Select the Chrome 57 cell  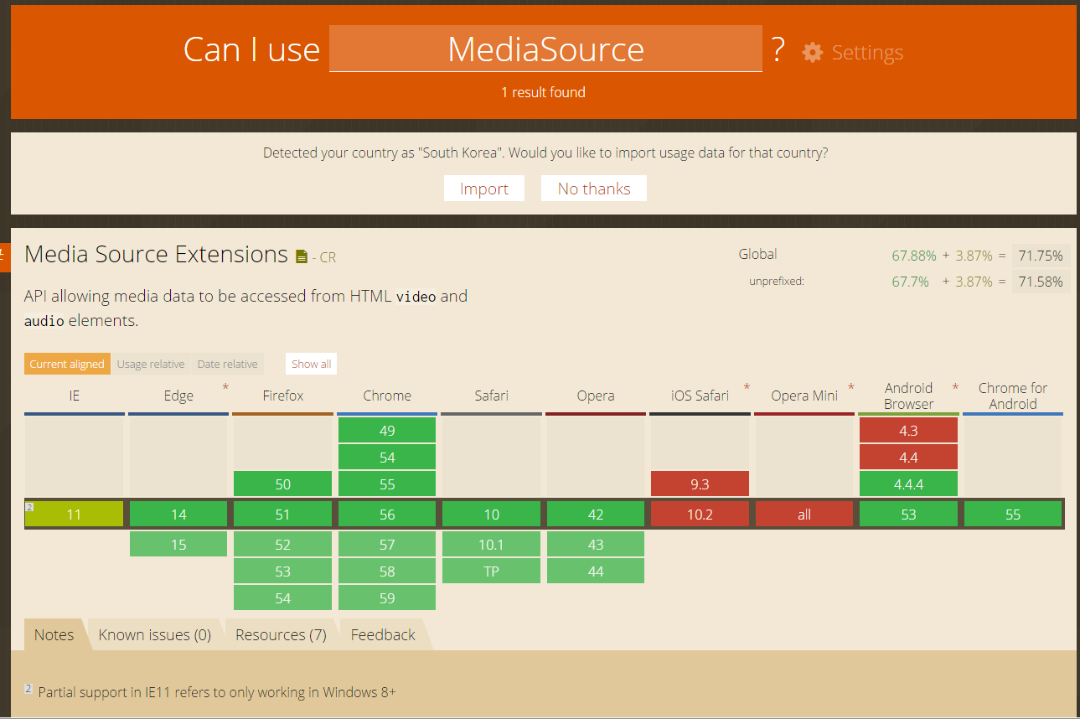point(387,545)
